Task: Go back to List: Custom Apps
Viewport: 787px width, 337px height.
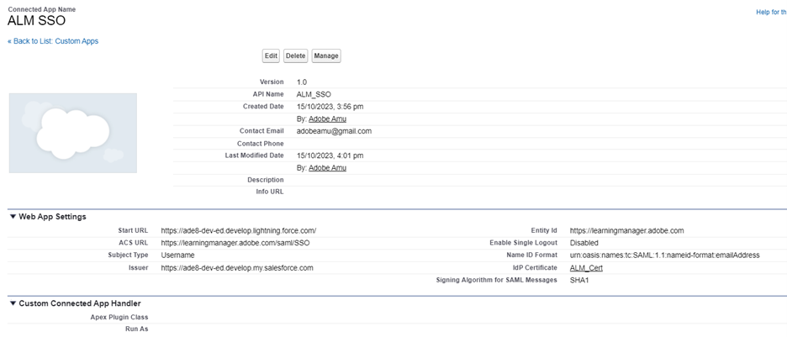Action: pos(53,41)
